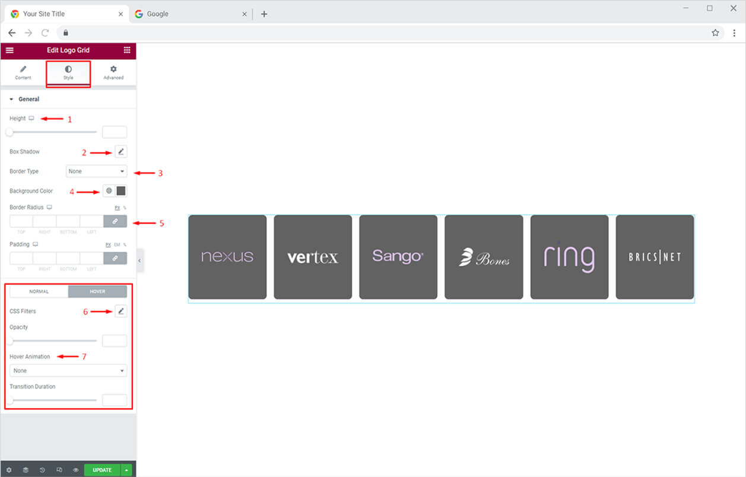This screenshot has height=477, width=746.
Task: Adjust the Height slider handle
Action: pos(9,132)
